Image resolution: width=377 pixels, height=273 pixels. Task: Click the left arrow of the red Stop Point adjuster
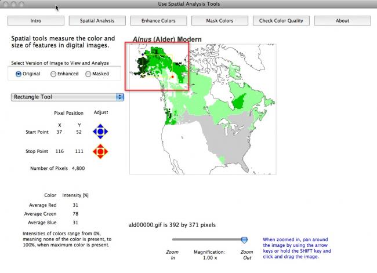95,152
